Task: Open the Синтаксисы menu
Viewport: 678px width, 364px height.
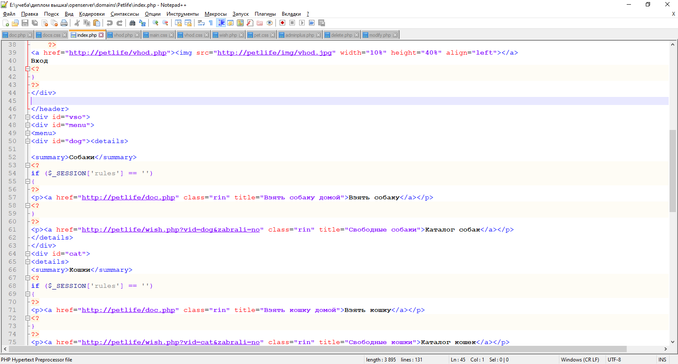Action: (x=125, y=14)
